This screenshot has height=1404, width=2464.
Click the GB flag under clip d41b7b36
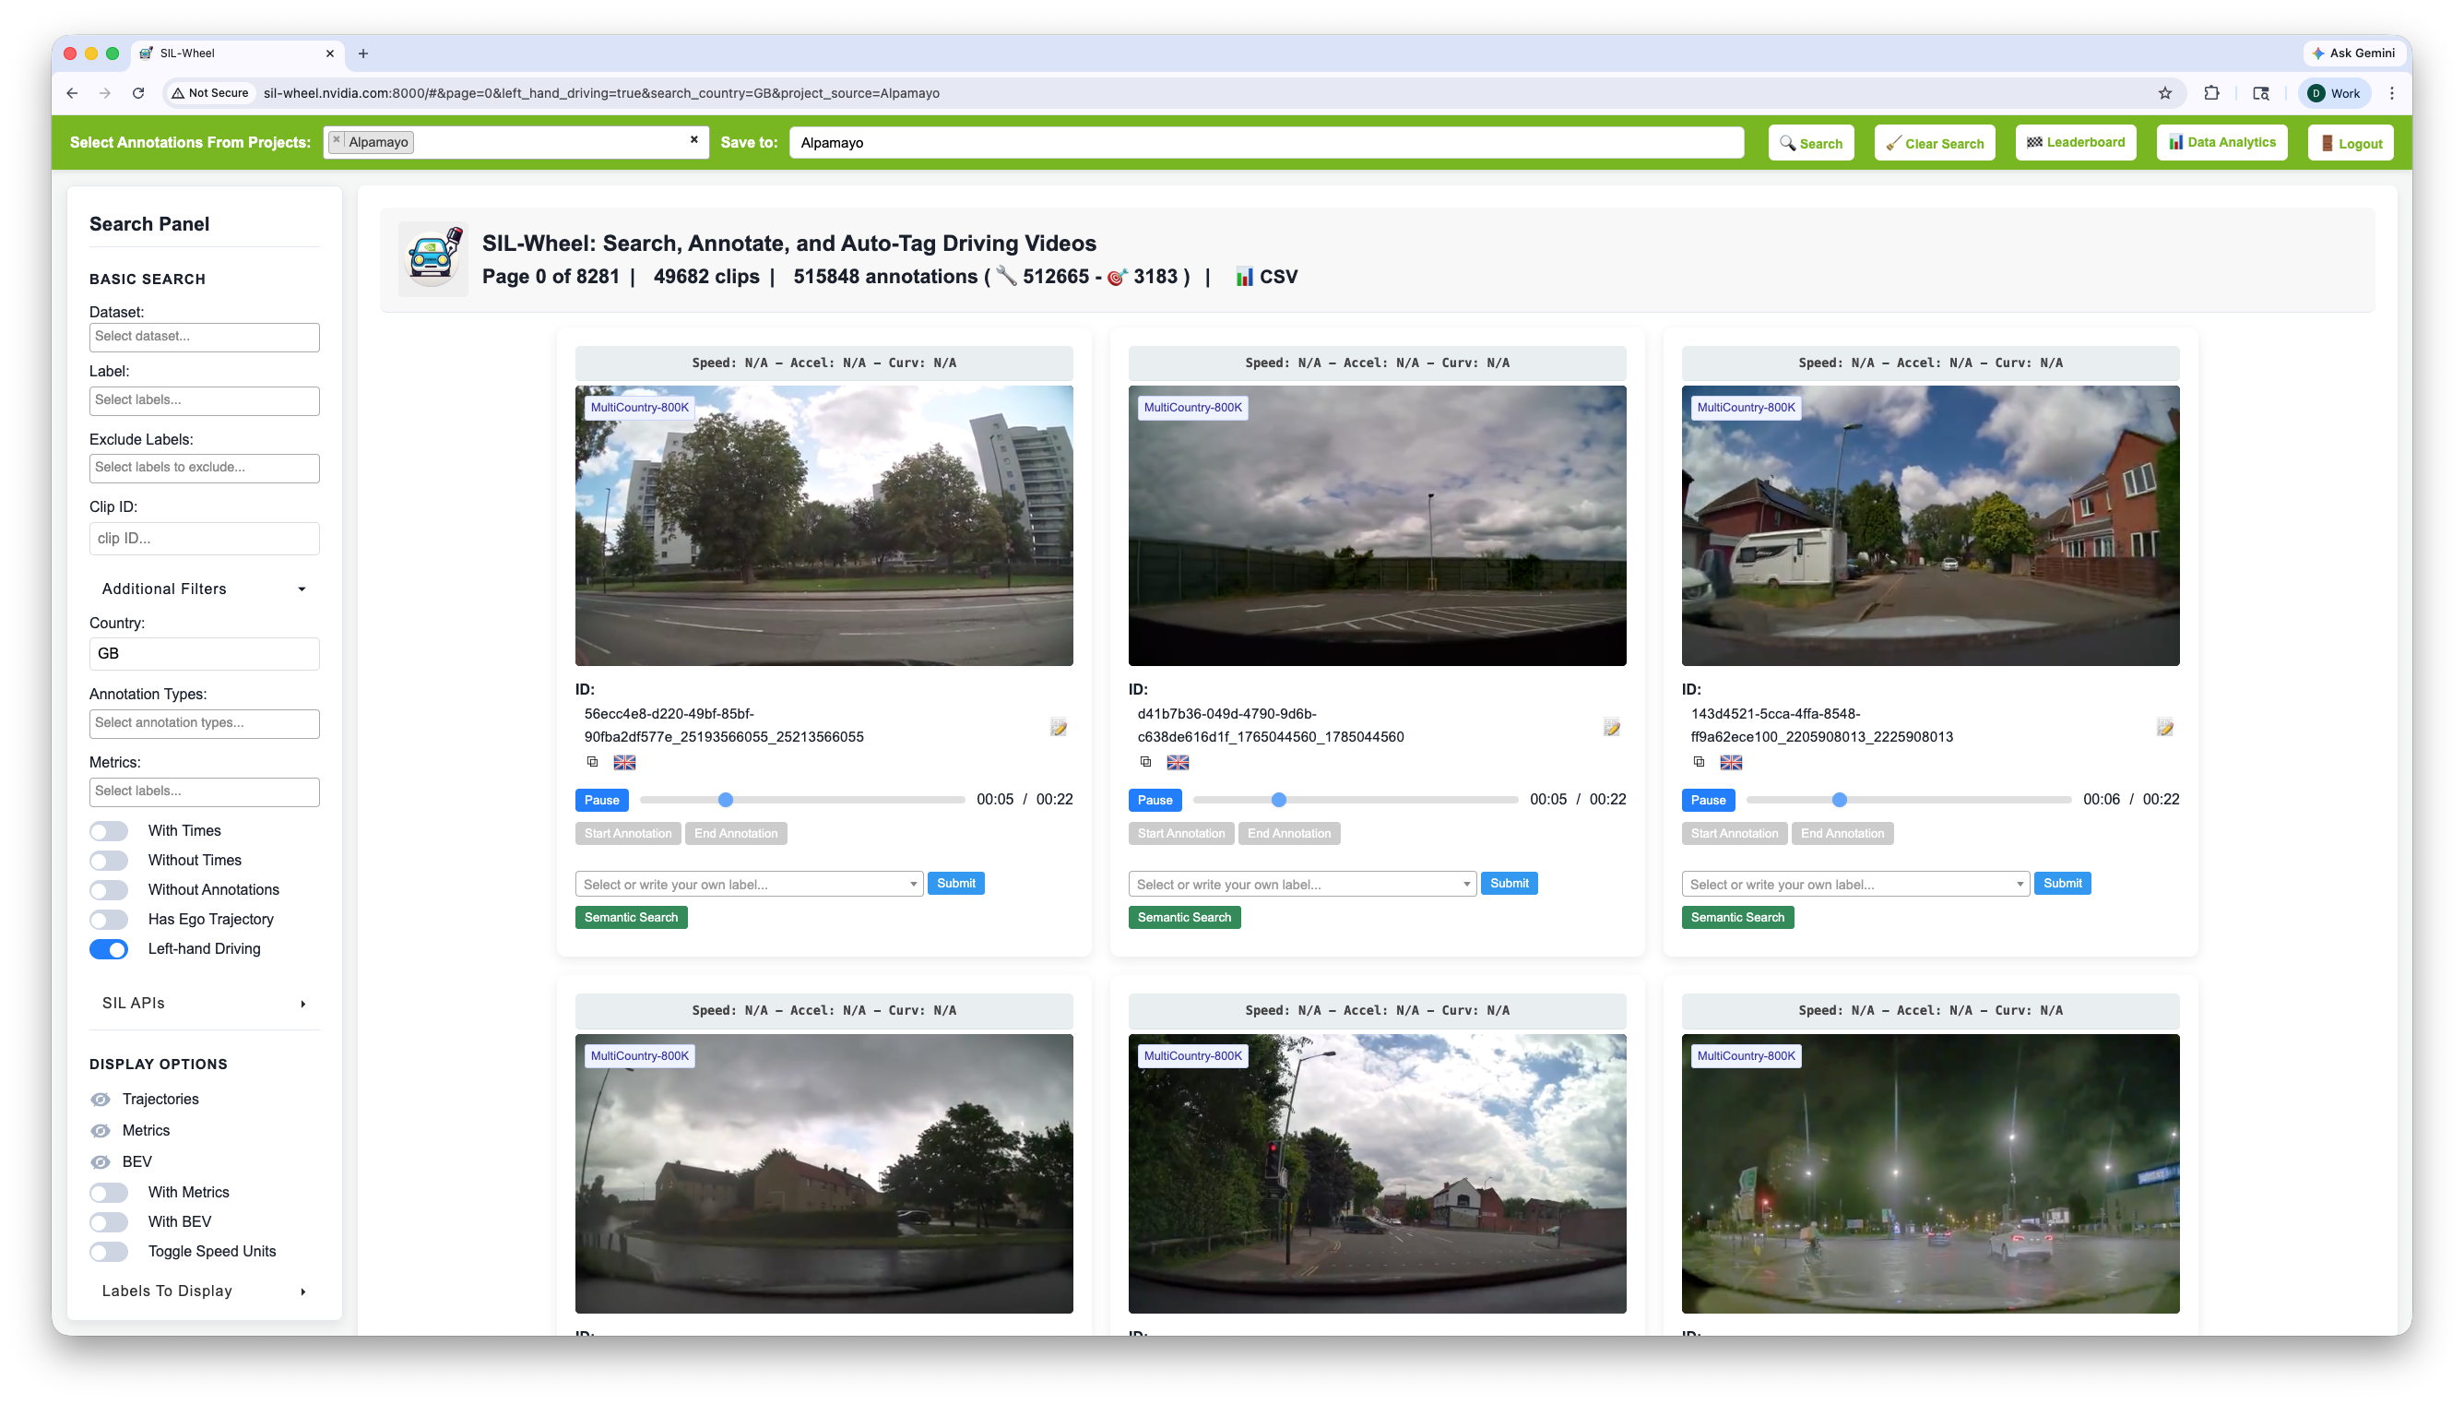coord(1178,763)
